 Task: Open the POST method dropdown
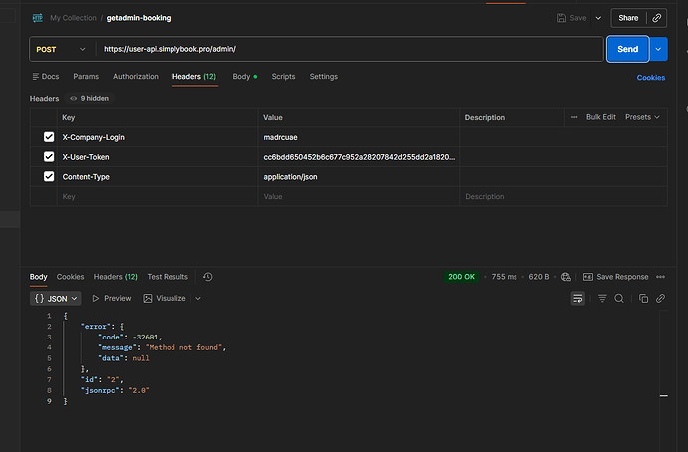(61, 49)
